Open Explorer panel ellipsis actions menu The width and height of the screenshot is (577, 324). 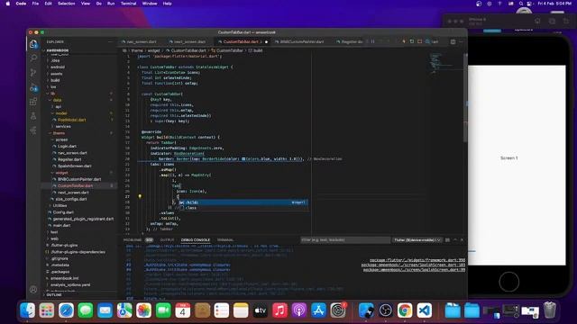tap(110, 42)
